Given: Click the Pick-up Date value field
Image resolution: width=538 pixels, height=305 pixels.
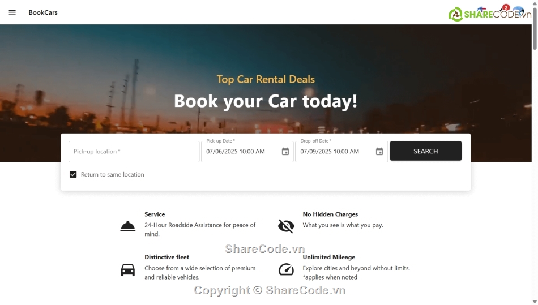Looking at the screenshot, I should [242, 152].
